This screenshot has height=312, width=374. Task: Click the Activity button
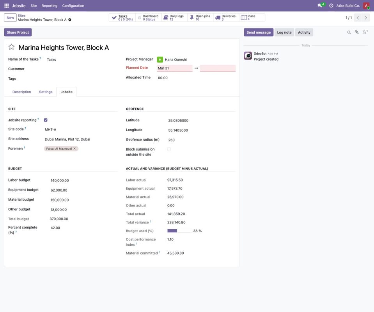(304, 32)
